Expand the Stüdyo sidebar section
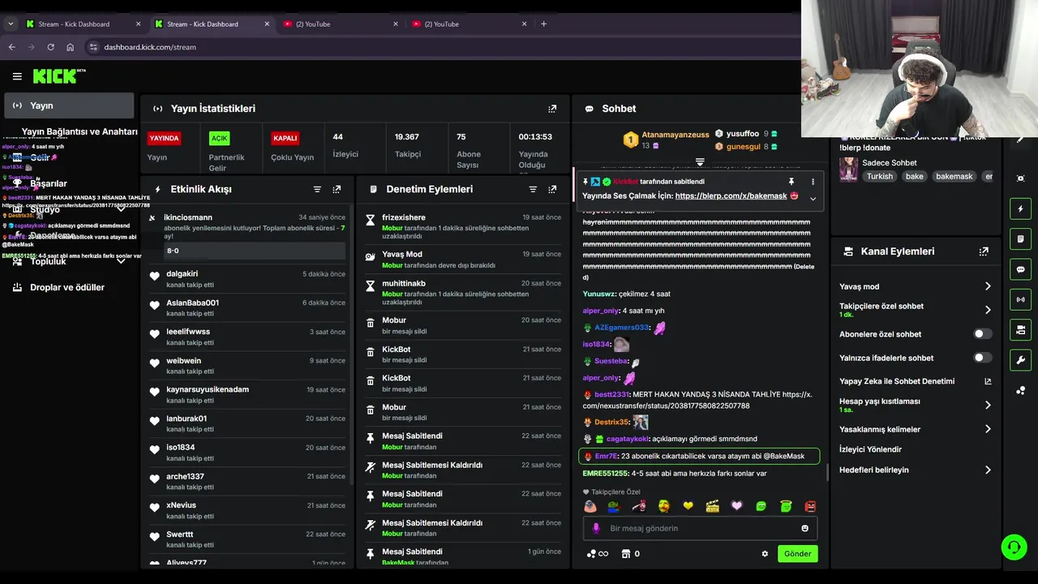1038x584 pixels. coord(121,209)
